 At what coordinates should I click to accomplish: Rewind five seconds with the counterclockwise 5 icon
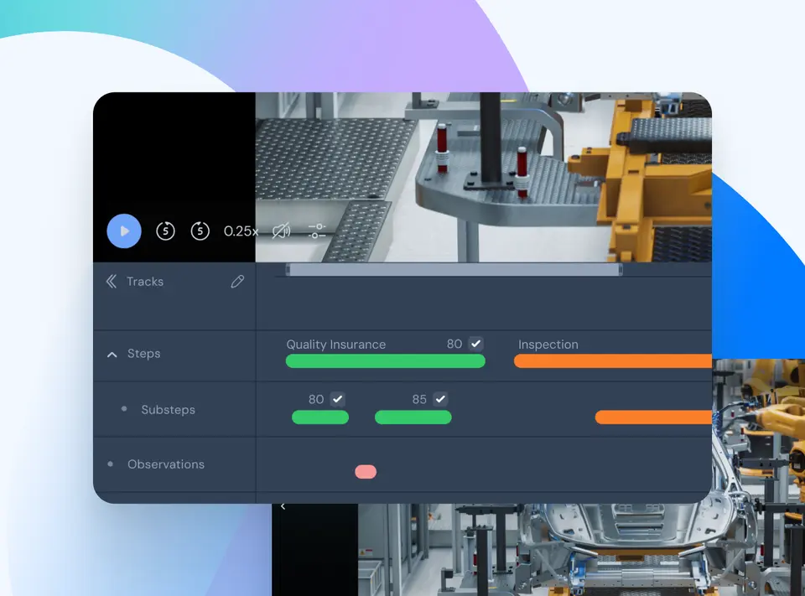point(165,231)
